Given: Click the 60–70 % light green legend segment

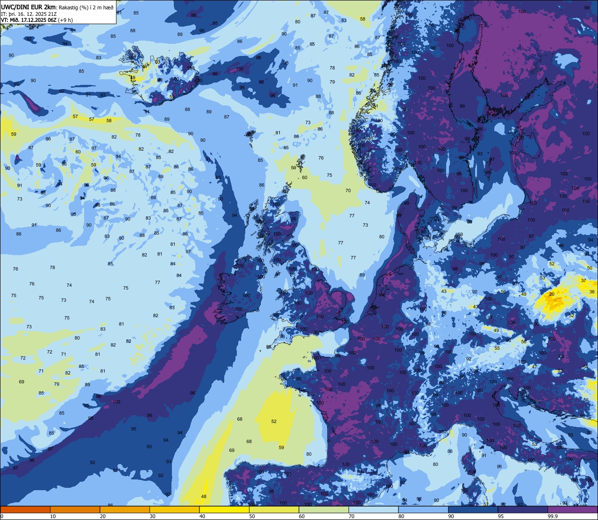Looking at the screenshot, I should [x=324, y=509].
